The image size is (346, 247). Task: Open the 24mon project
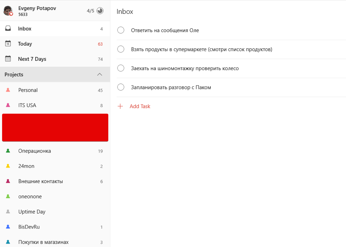pos(55,166)
